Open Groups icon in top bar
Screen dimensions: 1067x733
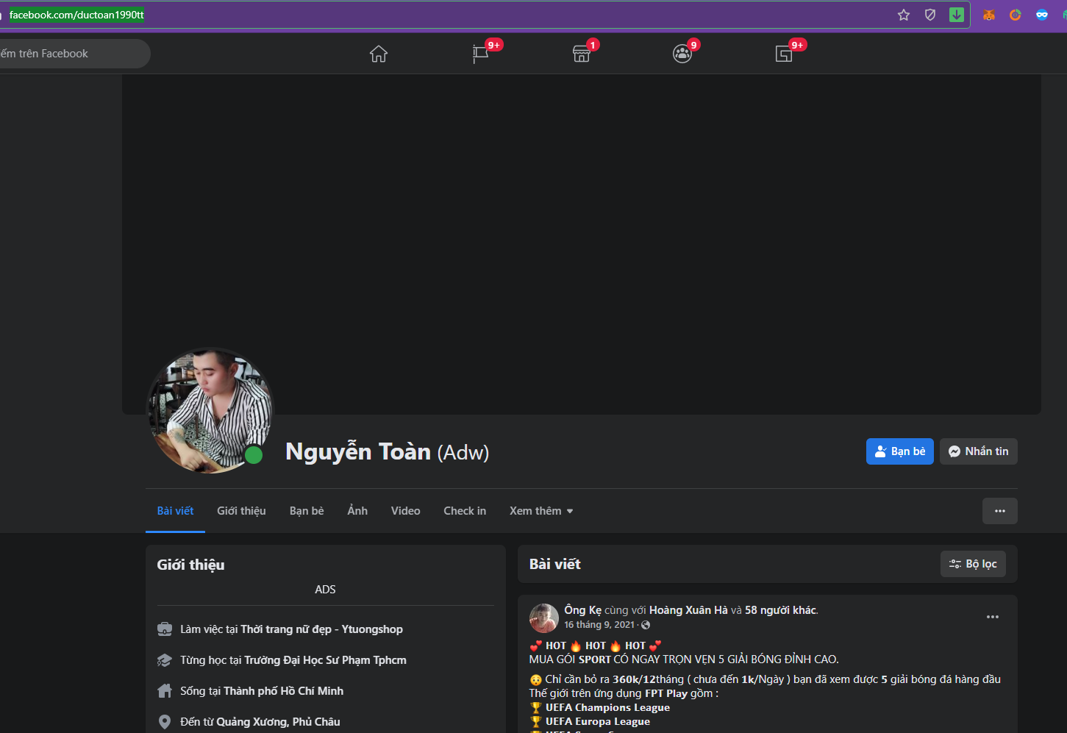click(682, 54)
